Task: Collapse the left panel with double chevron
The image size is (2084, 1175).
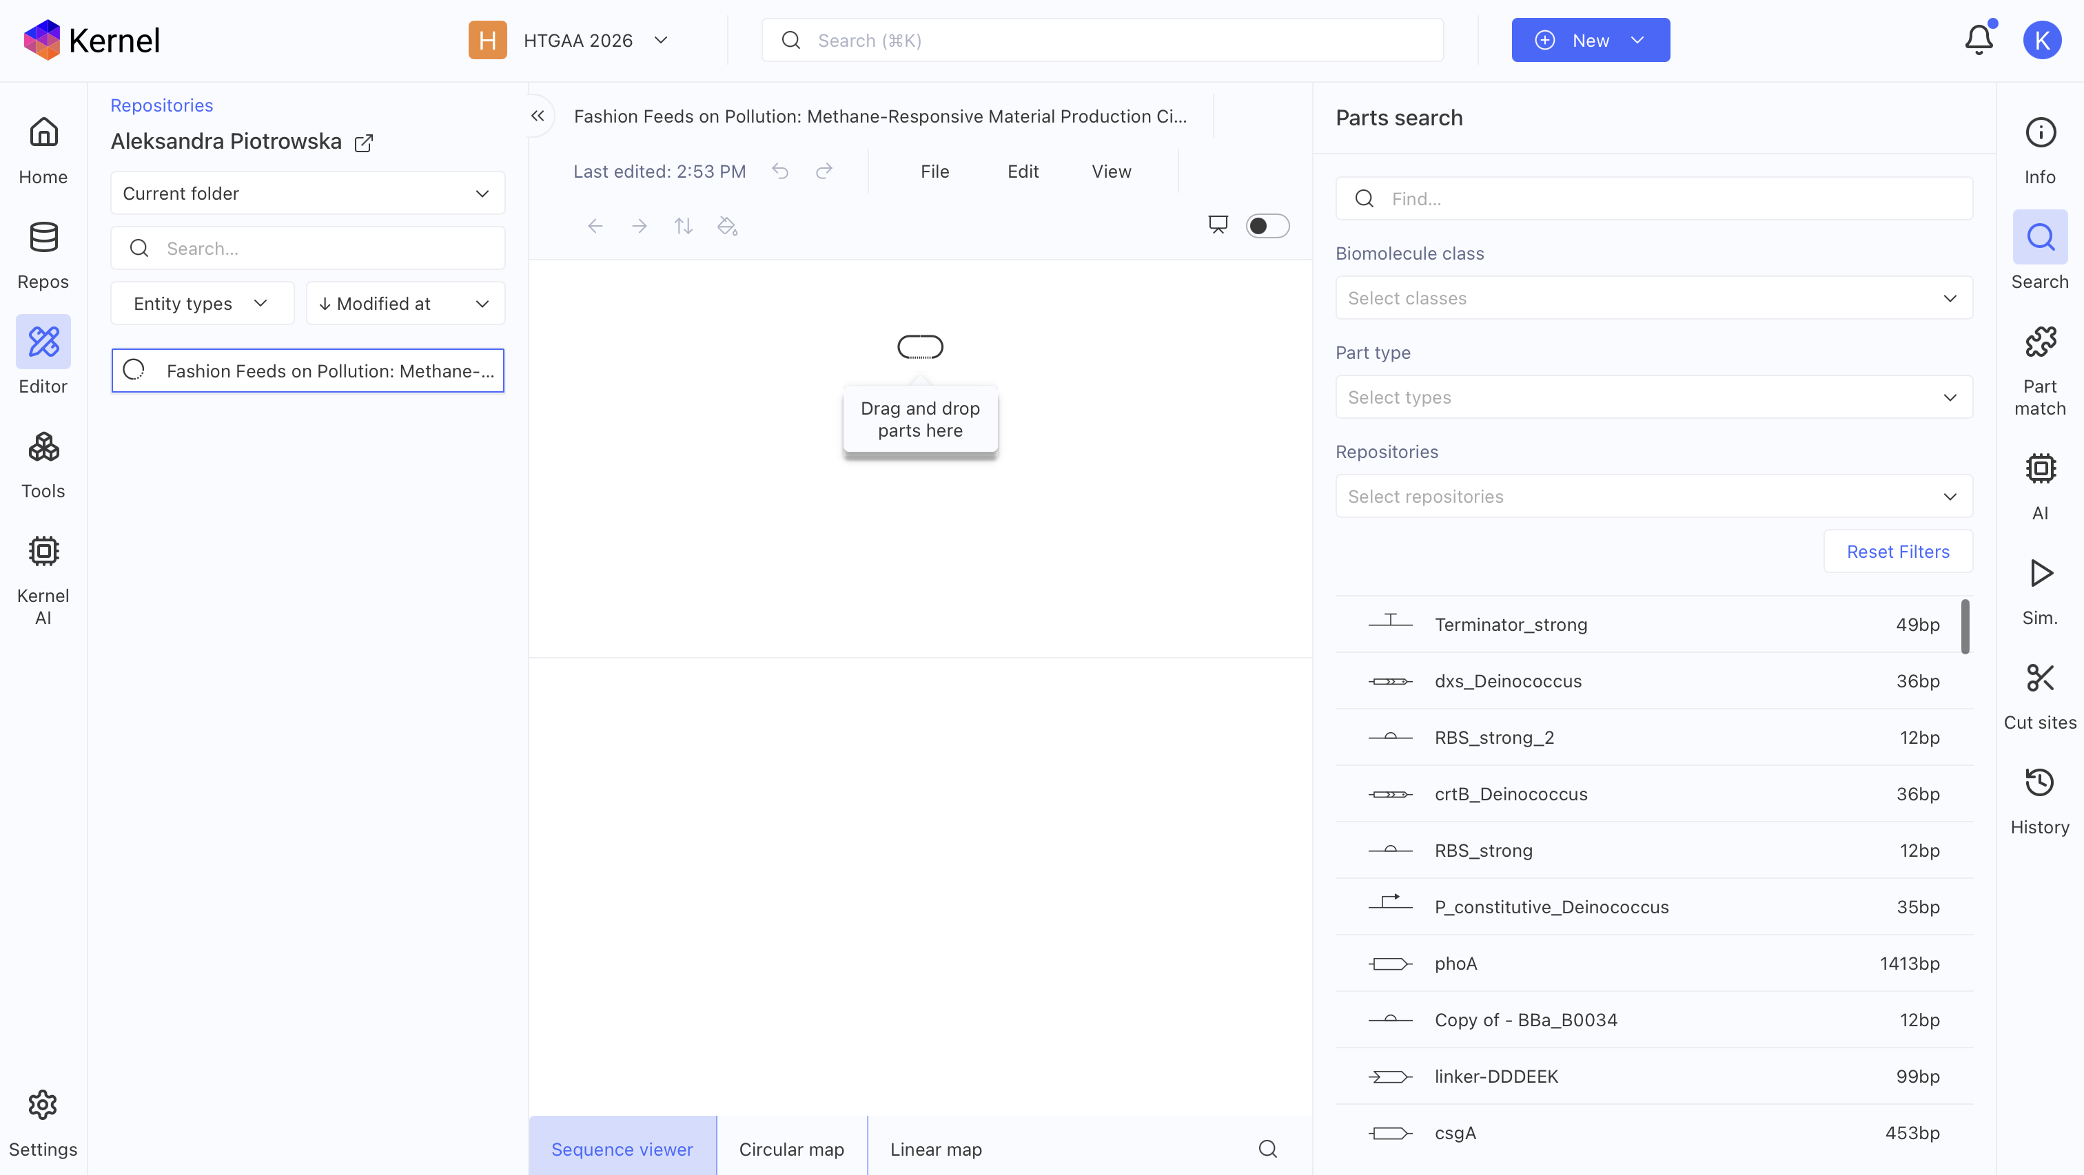Action: [538, 116]
